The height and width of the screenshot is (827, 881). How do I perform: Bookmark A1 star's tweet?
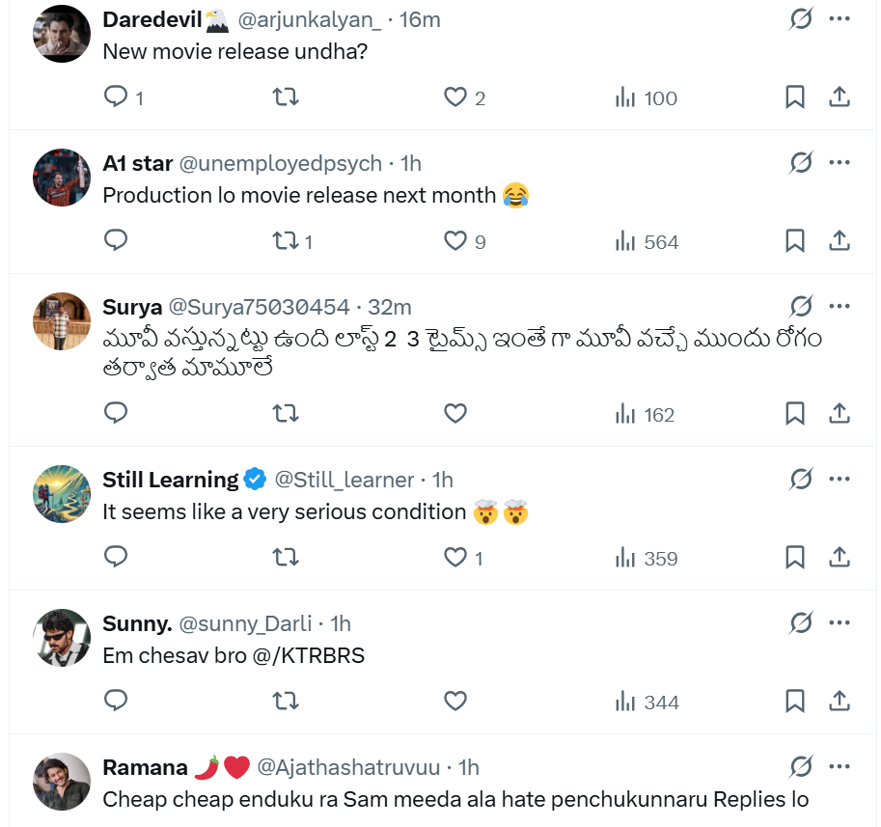795,241
